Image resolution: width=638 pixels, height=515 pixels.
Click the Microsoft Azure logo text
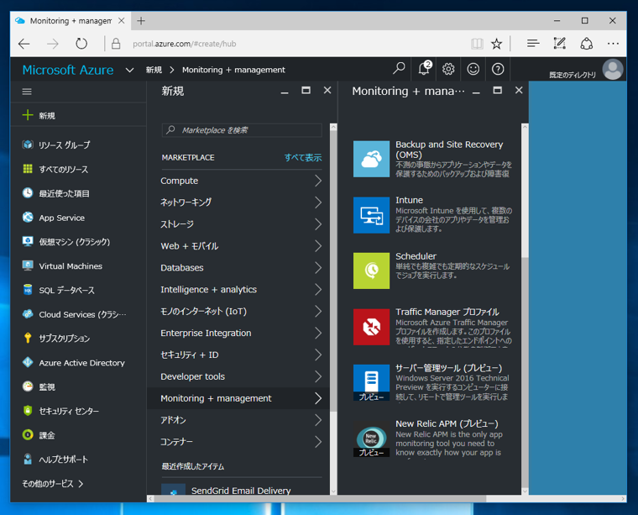pos(68,70)
